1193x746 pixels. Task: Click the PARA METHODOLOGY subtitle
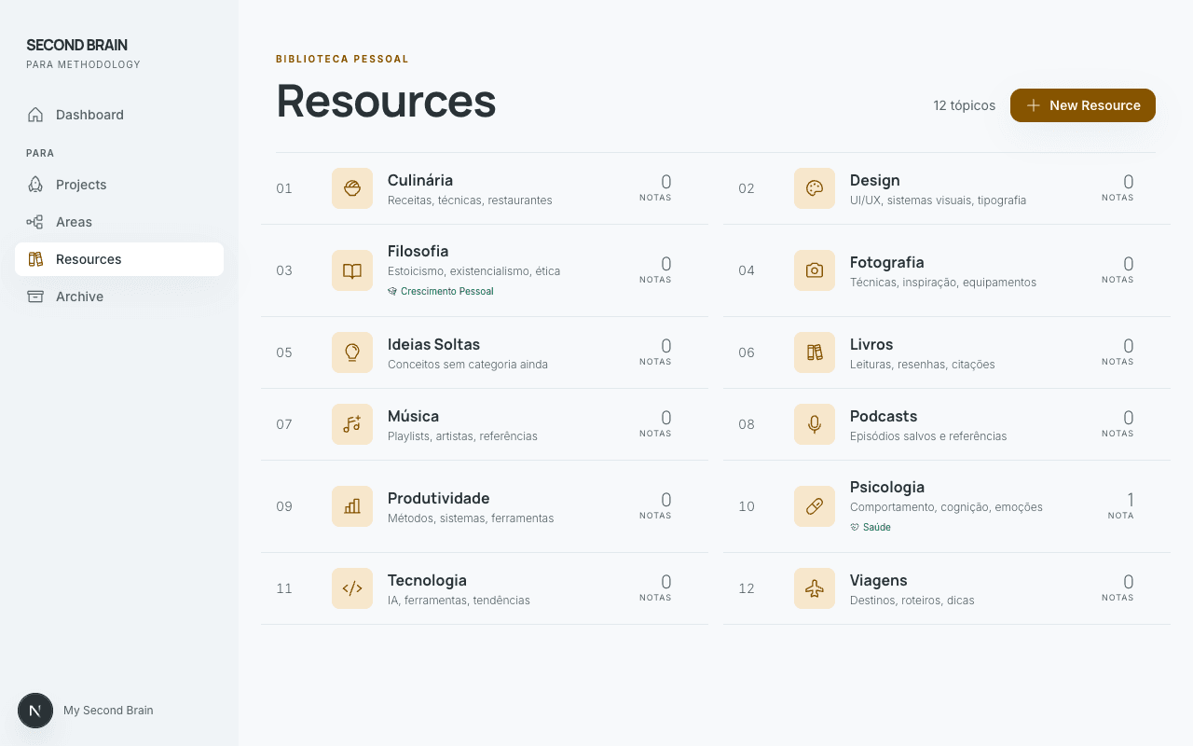84,65
